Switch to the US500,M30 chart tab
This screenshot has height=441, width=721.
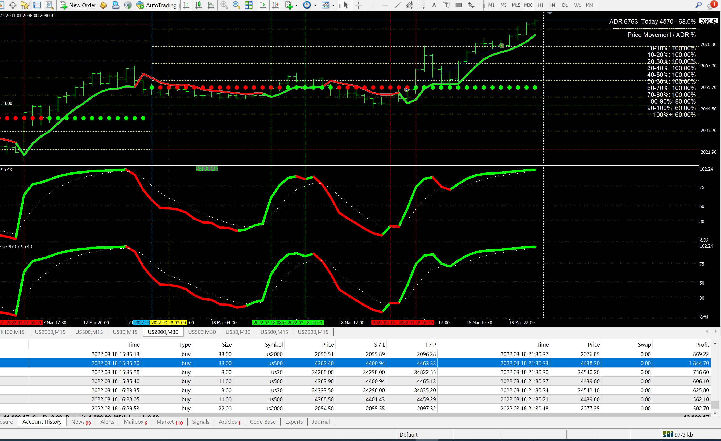[202, 332]
